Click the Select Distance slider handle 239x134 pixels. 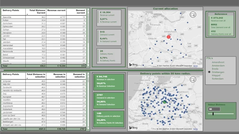tap(213, 114)
